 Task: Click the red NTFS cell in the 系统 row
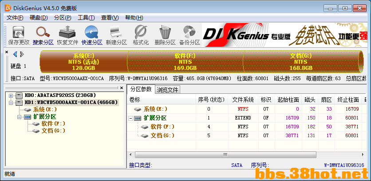[x=243, y=109]
